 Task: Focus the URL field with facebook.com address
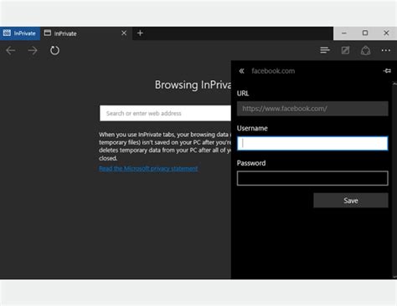pos(312,109)
